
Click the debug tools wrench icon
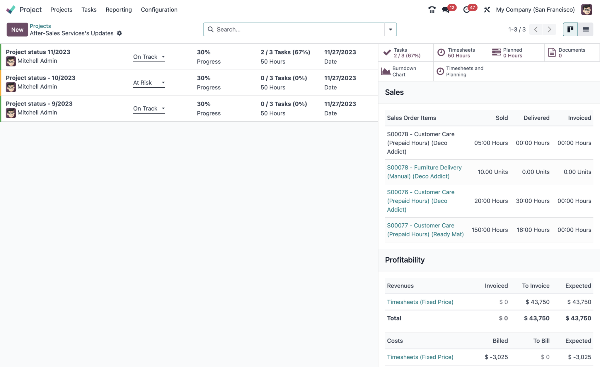click(487, 10)
